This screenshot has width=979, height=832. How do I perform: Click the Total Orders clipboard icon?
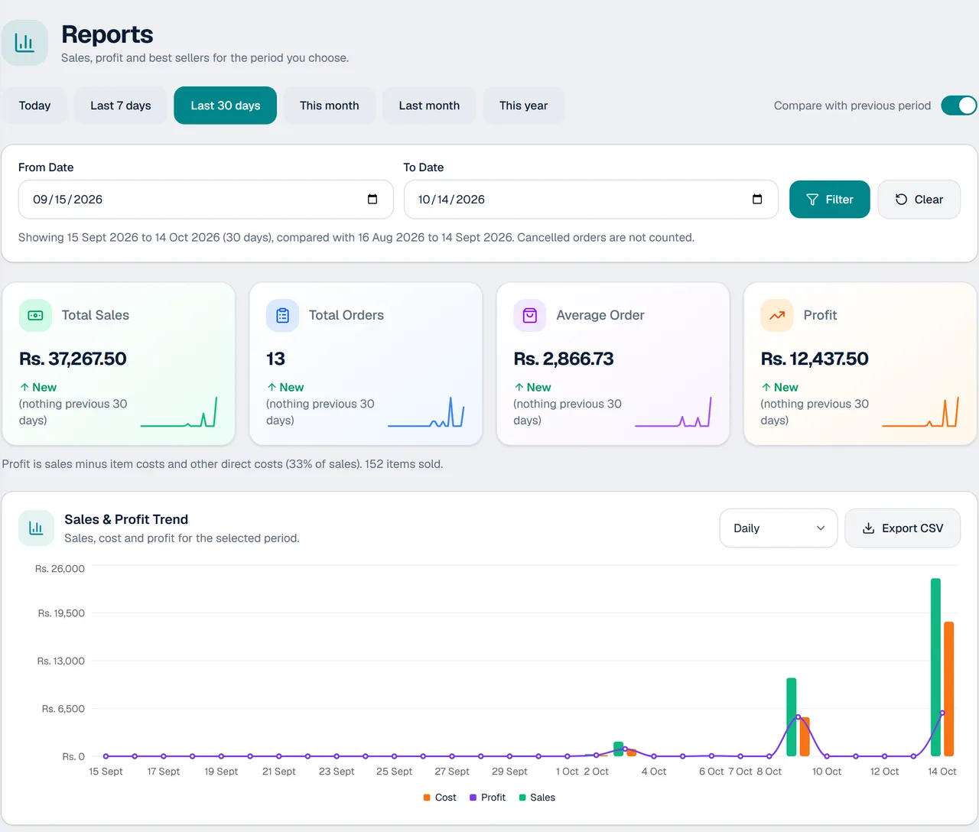click(282, 315)
